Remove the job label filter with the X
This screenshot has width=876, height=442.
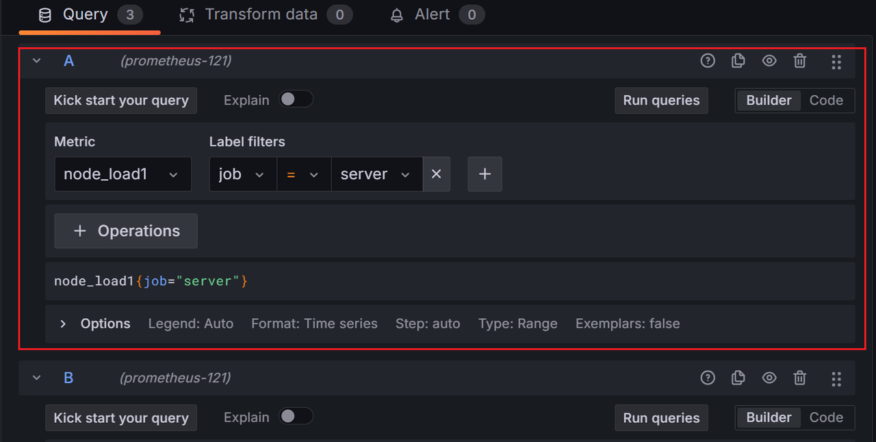437,174
